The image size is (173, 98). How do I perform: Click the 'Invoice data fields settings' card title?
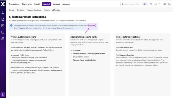pyautogui.click(x=128, y=37)
